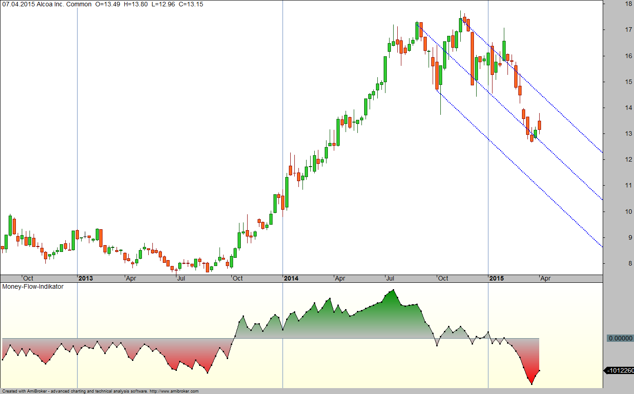Click the last candlestick on the price chart
This screenshot has height=394, width=634.
pyautogui.click(x=540, y=125)
